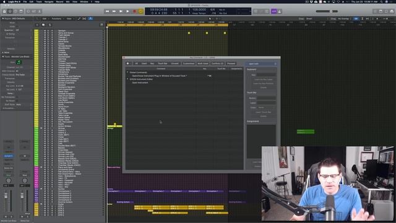Select Touch Bar filter in Key Commands
The height and width of the screenshot is (223, 396).
(163, 63)
